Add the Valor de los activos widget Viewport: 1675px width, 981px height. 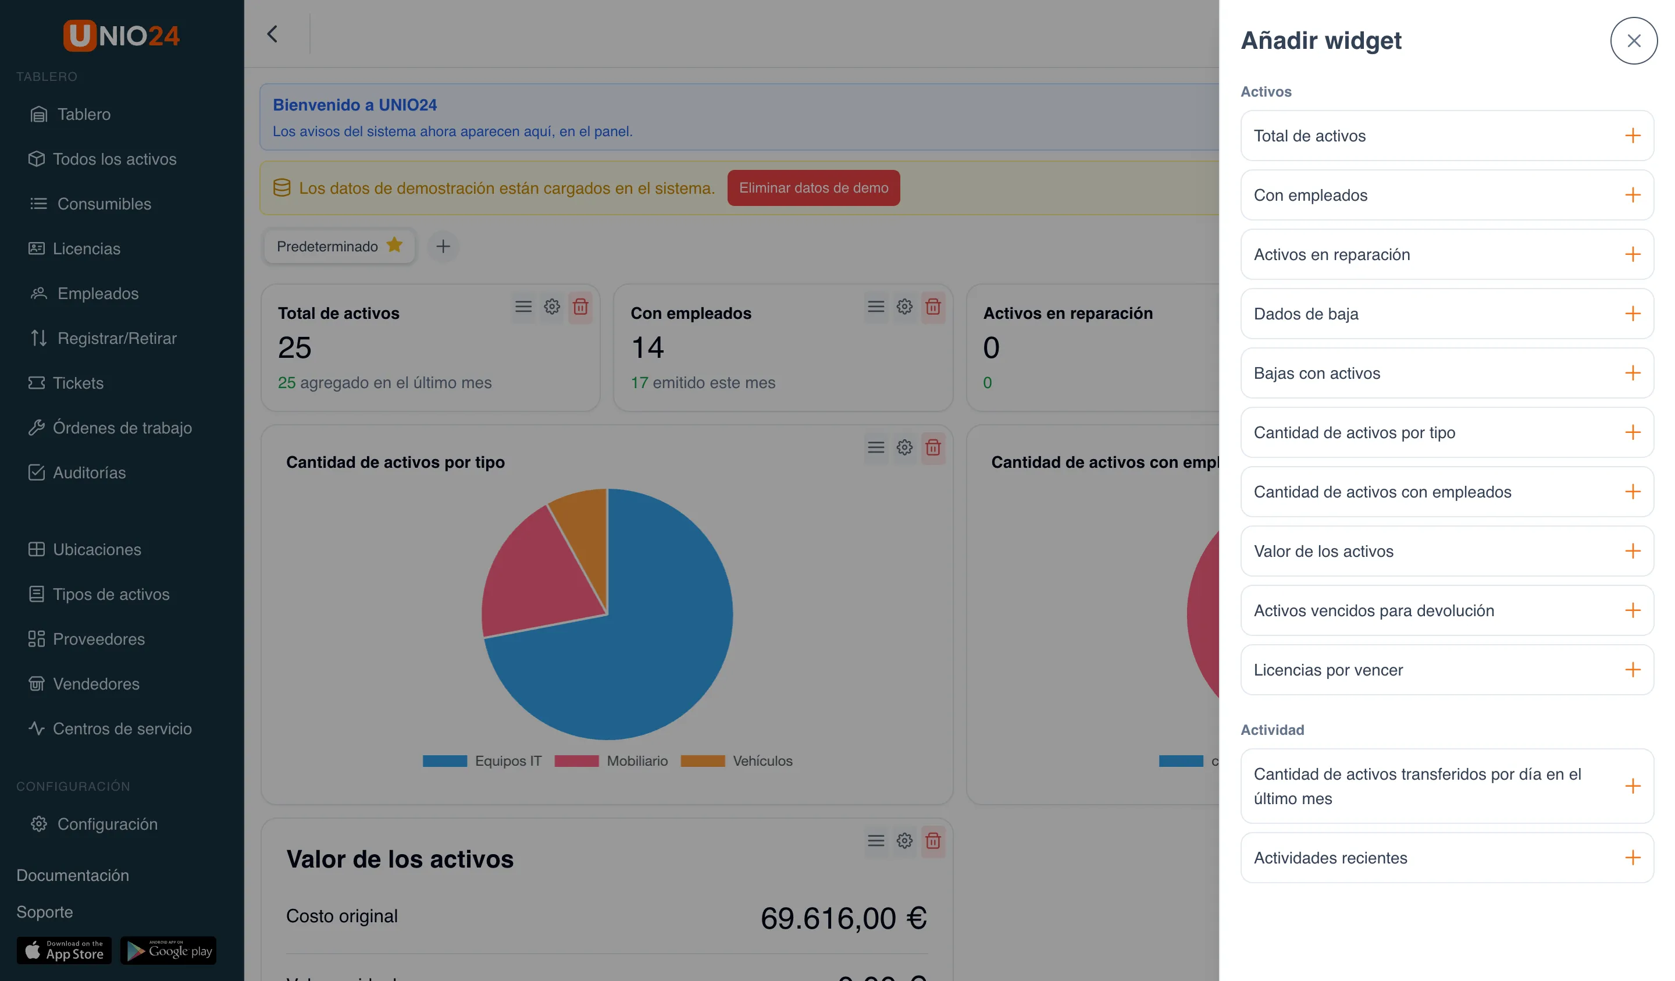point(1632,550)
